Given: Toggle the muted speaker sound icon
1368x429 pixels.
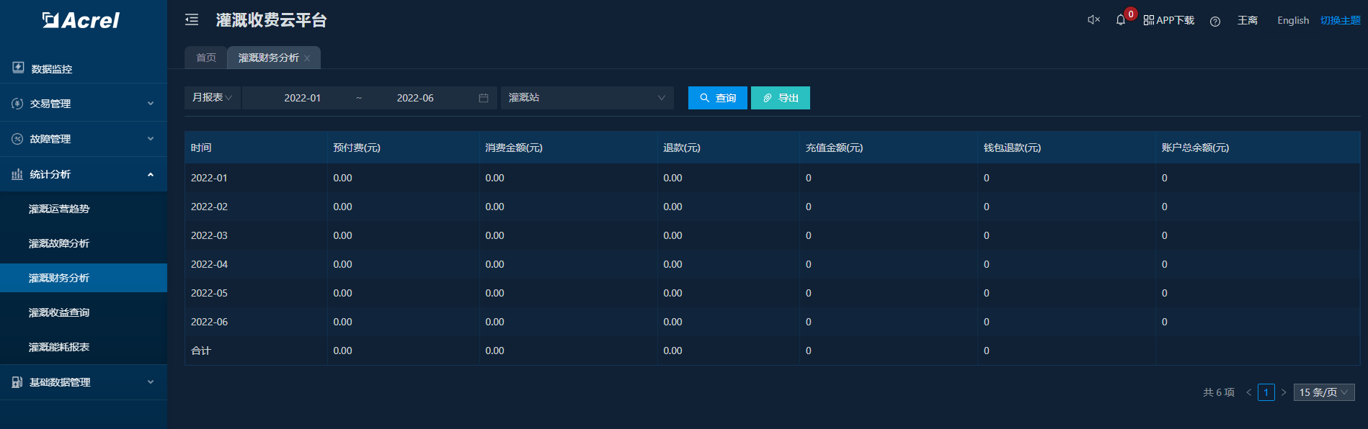Looking at the screenshot, I should pos(1093,20).
